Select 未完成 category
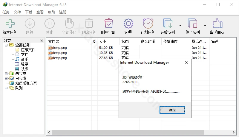Image resolution: width=239 pixels, height=137 pixels. point(21,74)
